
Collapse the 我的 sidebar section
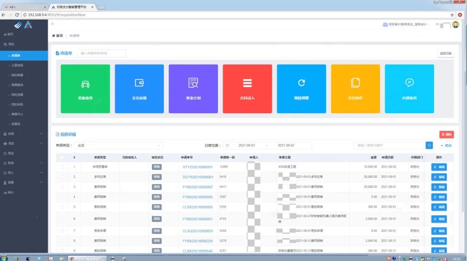24,44
